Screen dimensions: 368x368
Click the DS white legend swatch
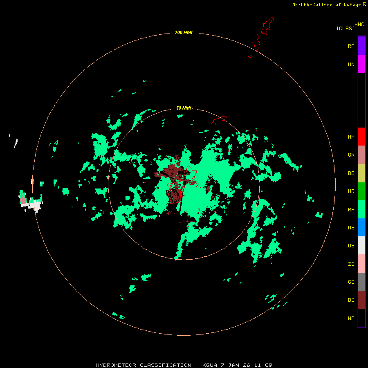coord(361,245)
